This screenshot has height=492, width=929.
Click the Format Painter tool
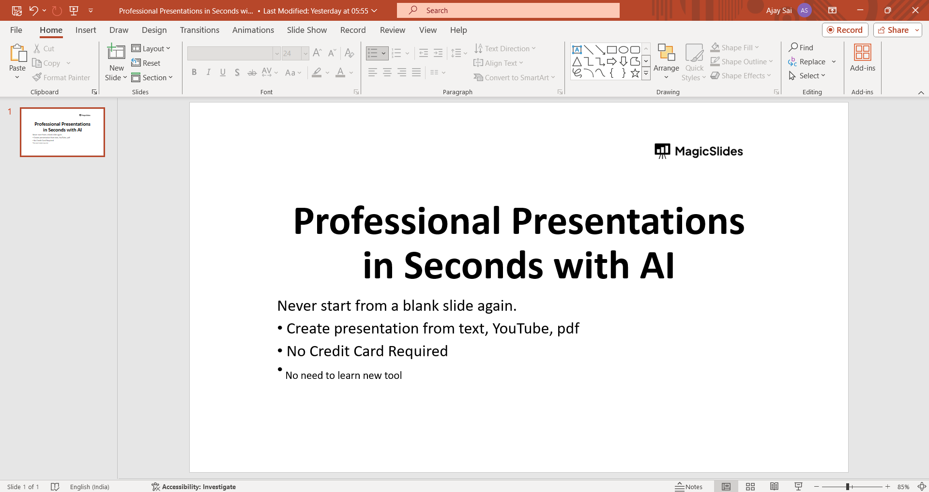(61, 77)
